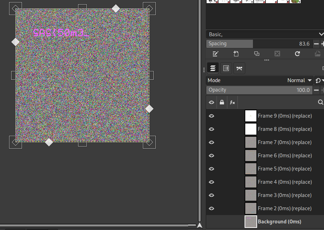Click the layer Opacity slider
The width and height of the screenshot is (324, 230).
coord(260,90)
